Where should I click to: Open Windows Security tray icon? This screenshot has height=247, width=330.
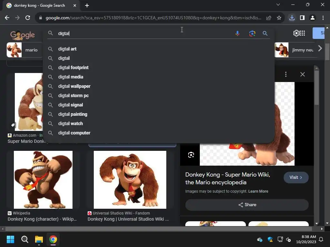(x=270, y=239)
